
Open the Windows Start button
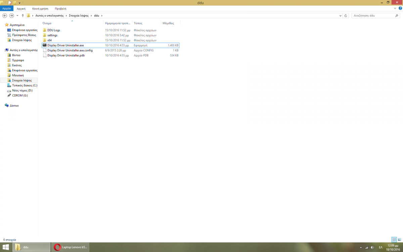[6, 247]
